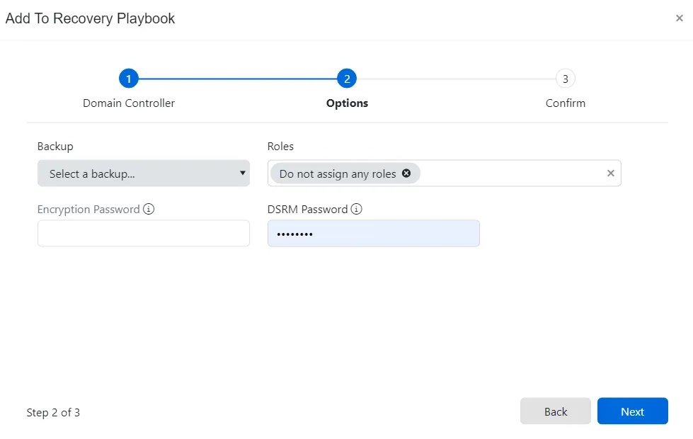The image size is (693, 439).
Task: Focus the DSRM Password input field
Action: [374, 234]
